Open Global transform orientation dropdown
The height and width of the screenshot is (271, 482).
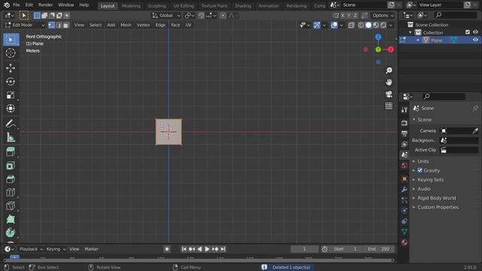click(166, 15)
